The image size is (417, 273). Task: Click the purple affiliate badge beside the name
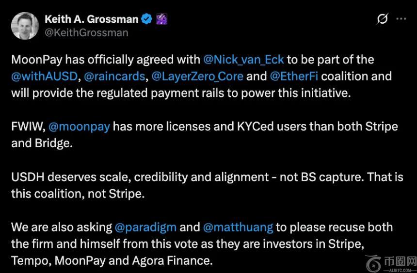point(161,19)
